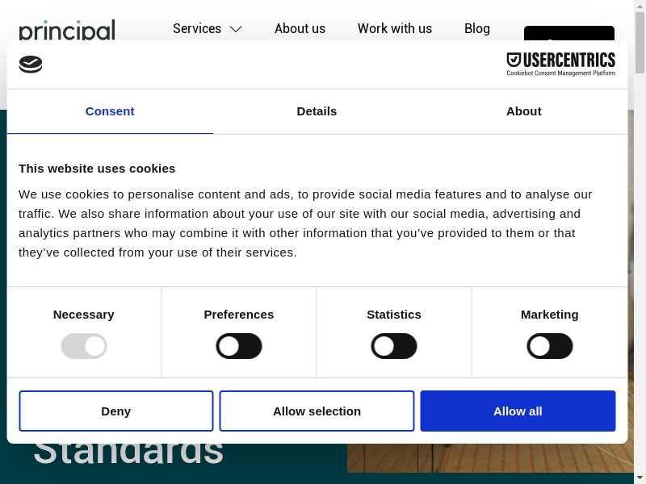Viewport: 646px width, 484px height.
Task: Enable the Preferences cookies toggle
Action: [239, 346]
